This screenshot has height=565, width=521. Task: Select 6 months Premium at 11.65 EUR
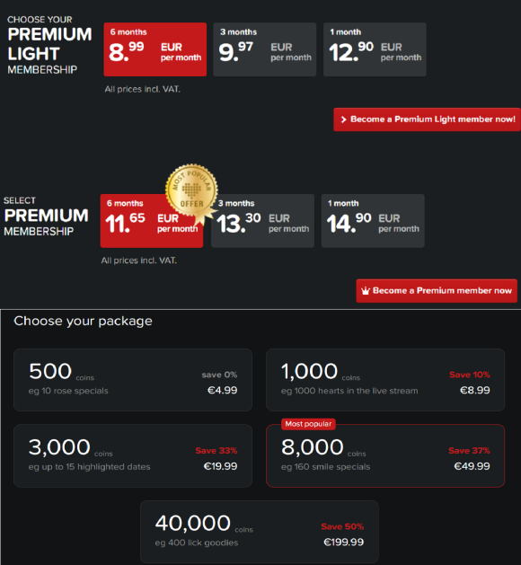[151, 221]
